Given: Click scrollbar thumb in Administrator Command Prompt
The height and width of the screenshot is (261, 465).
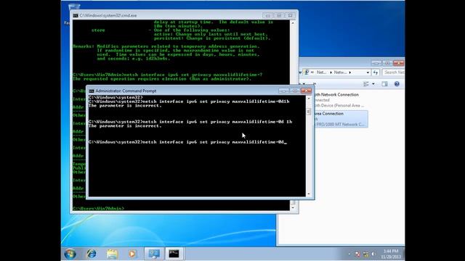Looking at the screenshot, I should [x=309, y=112].
